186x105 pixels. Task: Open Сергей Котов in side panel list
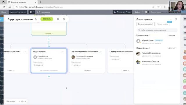(148, 40)
